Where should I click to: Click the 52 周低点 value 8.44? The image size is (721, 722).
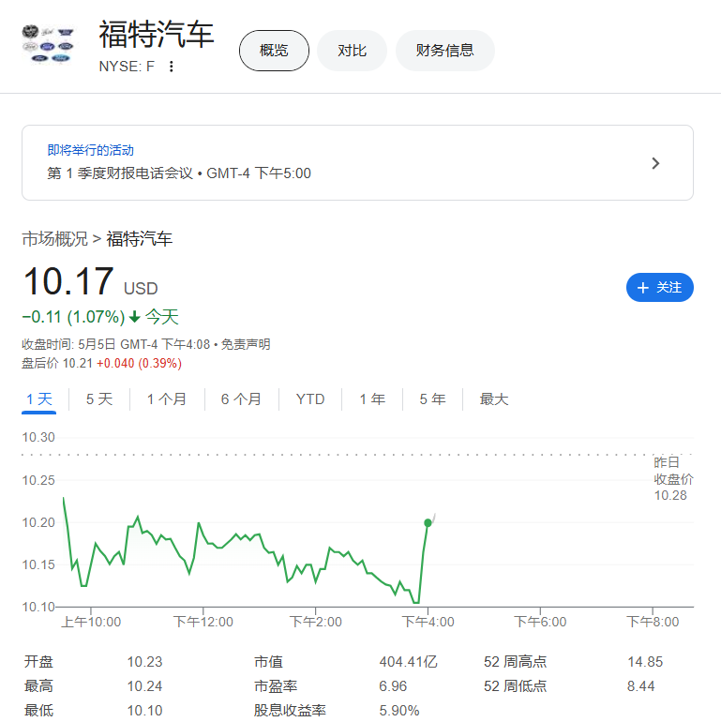coord(640,686)
